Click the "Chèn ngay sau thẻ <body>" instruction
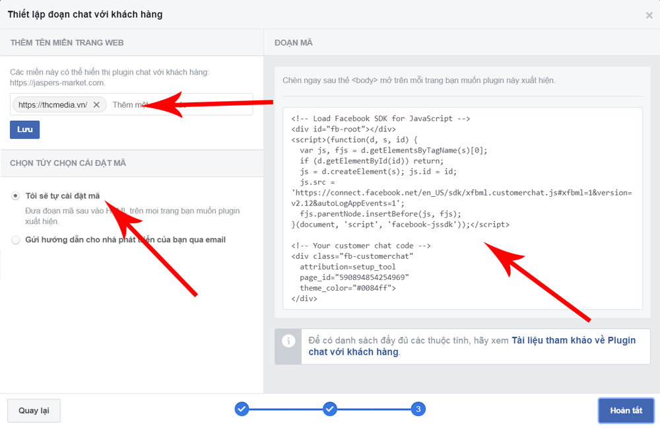This screenshot has height=428, width=660. click(419, 80)
